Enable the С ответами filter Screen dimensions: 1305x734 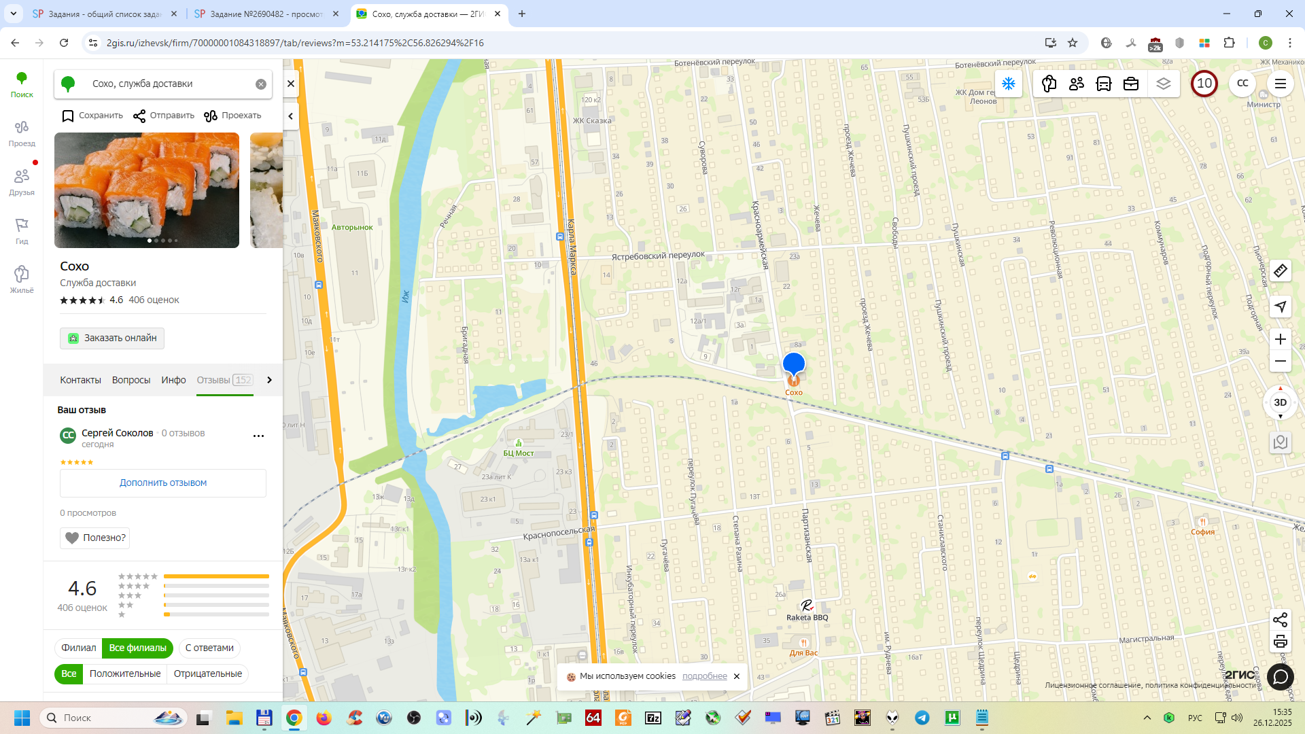click(209, 648)
